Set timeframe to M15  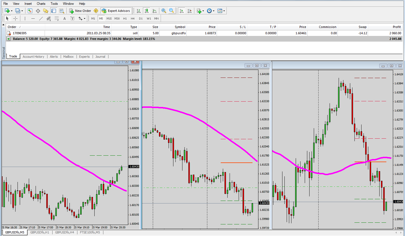click(109, 18)
